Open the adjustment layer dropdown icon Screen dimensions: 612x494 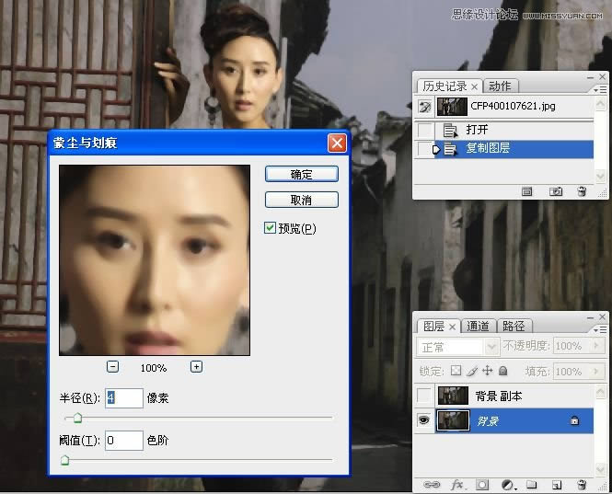coord(507,484)
